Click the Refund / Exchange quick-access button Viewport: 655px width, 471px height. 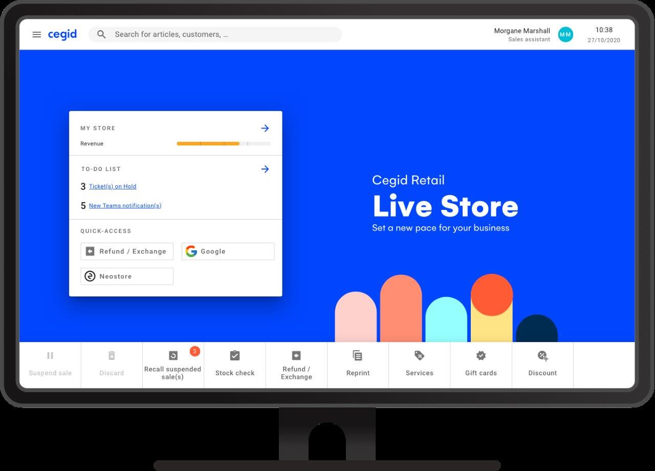point(126,251)
